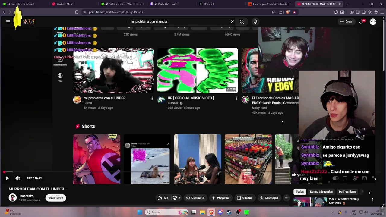Like the video with 134 likes
Image resolution: width=386 pixels, height=217 pixels.
tap(163, 198)
